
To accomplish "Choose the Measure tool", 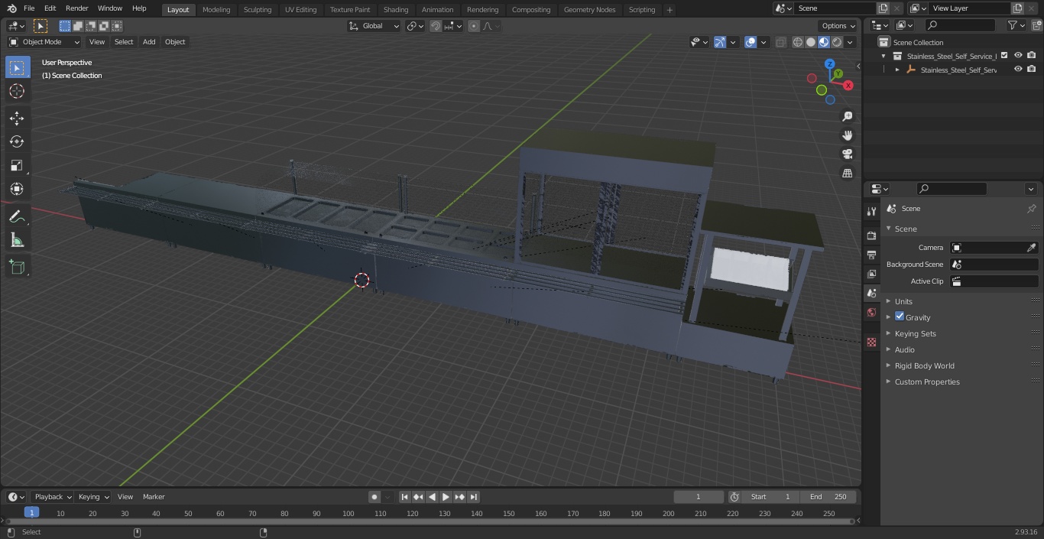I will coord(17,241).
